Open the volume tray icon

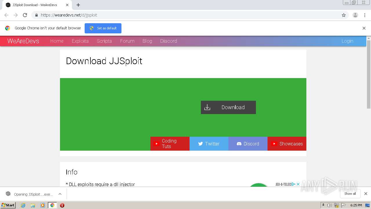(x=330, y=205)
